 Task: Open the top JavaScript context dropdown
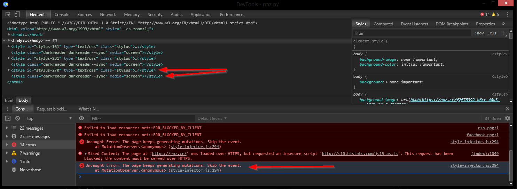pyautogui.click(x=49, y=118)
